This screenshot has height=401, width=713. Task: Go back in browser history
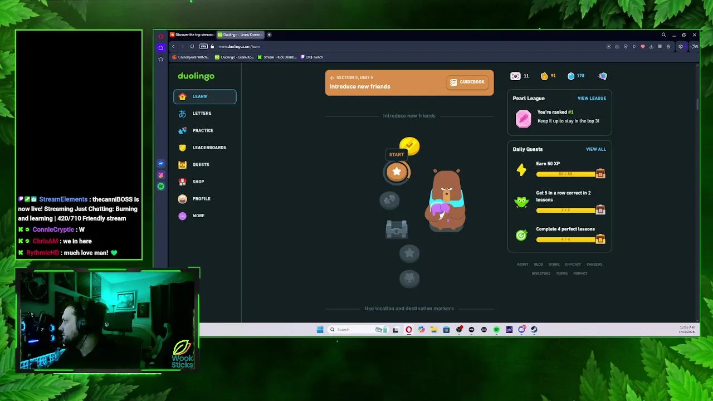pos(173,46)
